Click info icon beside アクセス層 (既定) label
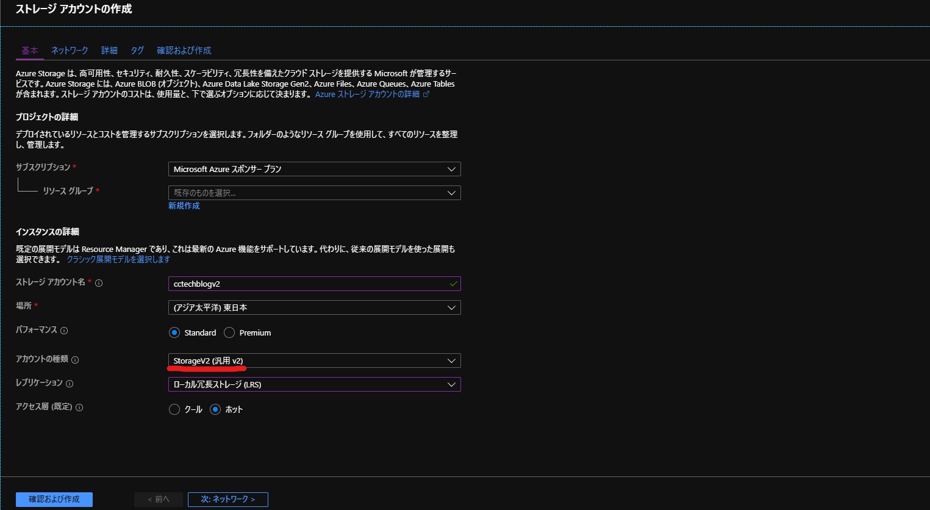Viewport: 930px width, 510px height. click(79, 408)
